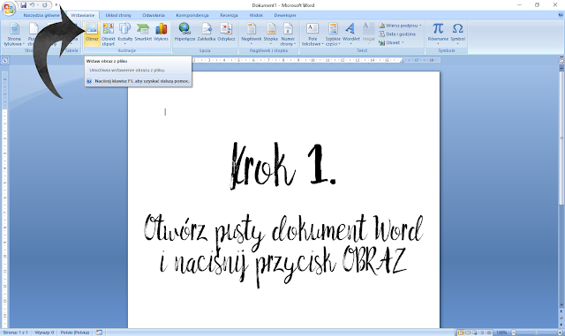Go to the Odwołania tab
This screenshot has width=565, height=336.
(154, 15)
